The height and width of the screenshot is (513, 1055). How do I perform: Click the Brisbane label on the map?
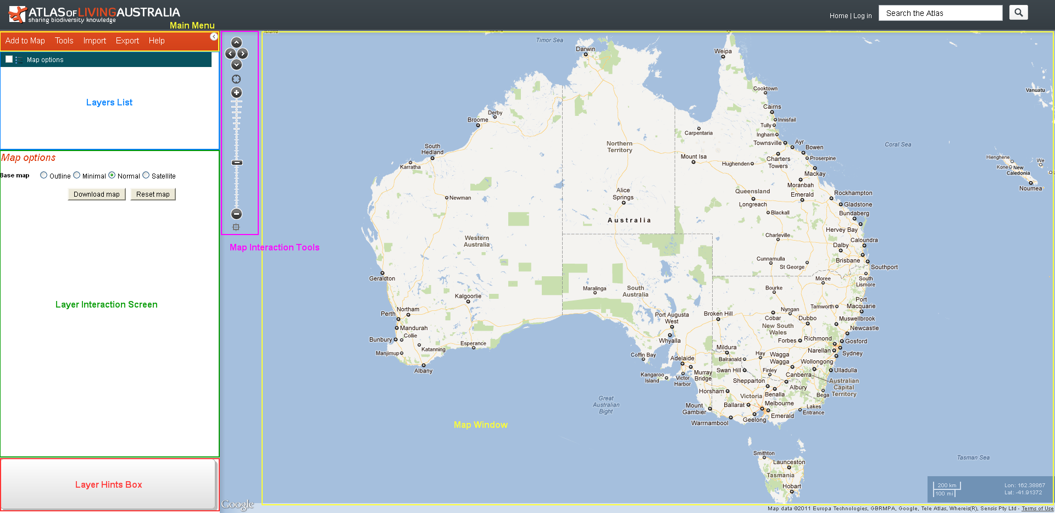tap(848, 260)
